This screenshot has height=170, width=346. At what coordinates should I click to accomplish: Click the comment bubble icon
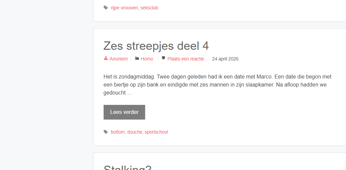click(163, 58)
